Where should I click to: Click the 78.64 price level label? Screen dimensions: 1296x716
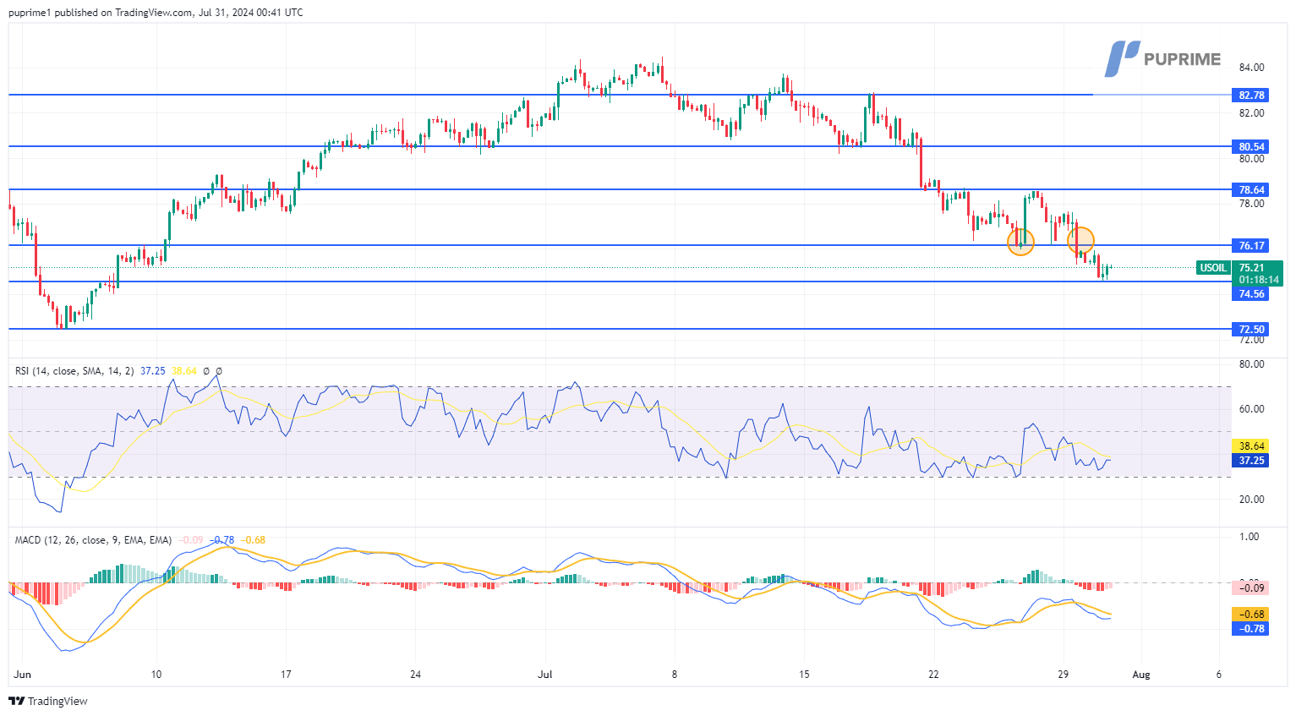(1251, 190)
